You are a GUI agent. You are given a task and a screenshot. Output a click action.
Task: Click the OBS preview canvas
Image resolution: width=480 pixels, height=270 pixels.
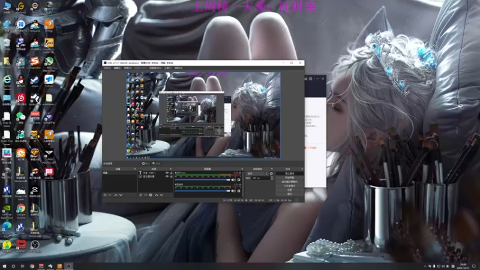(x=203, y=115)
